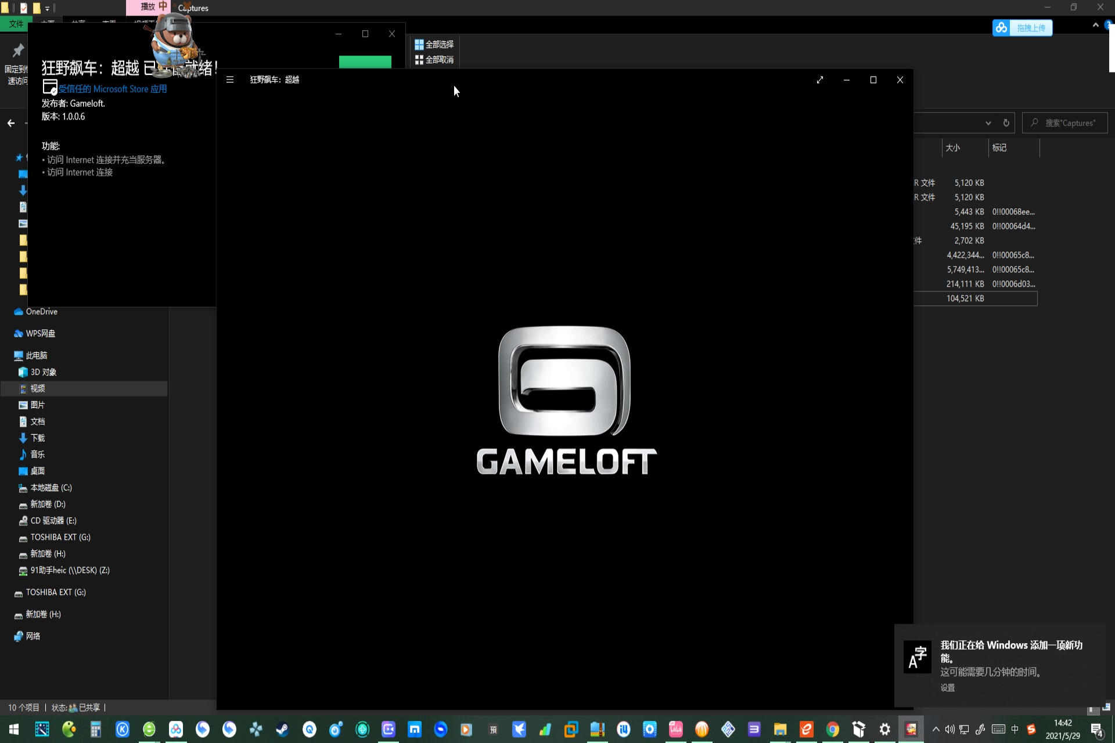The image size is (1115, 743).
Task: Click the pin to quick access icon
Action: click(x=17, y=51)
